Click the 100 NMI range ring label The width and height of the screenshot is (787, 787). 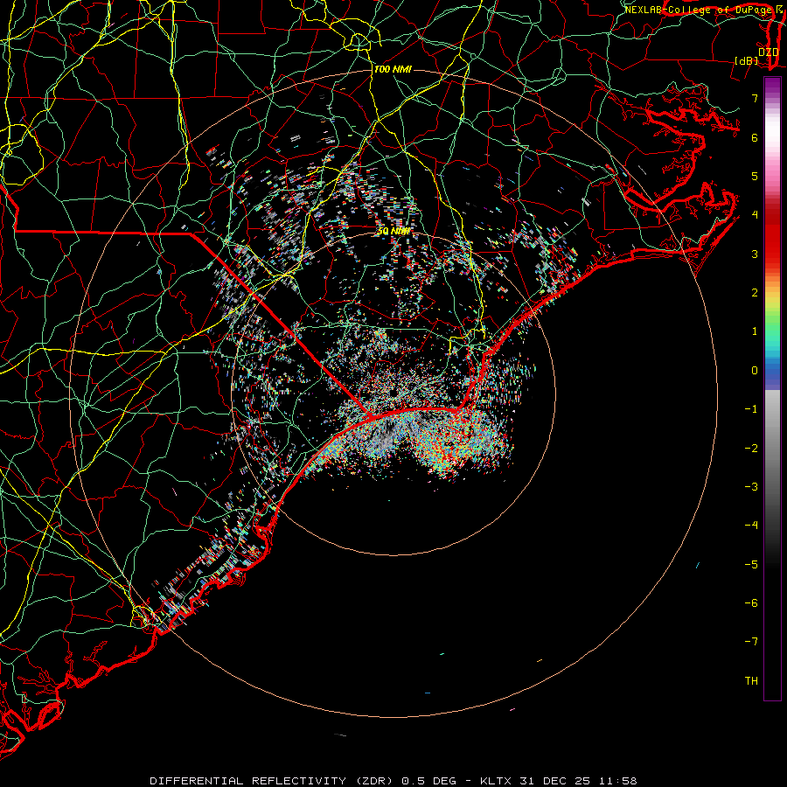(x=393, y=69)
